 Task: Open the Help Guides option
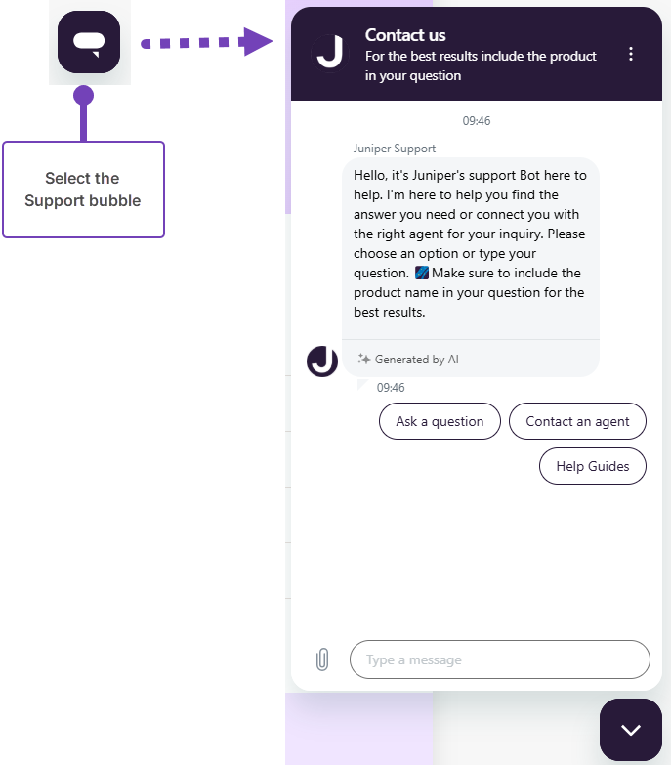592,466
